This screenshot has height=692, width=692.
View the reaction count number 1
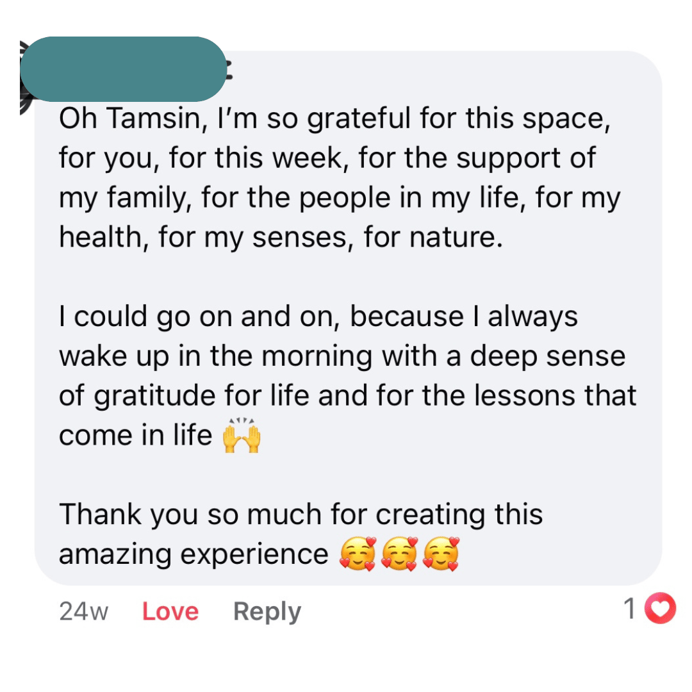(630, 609)
